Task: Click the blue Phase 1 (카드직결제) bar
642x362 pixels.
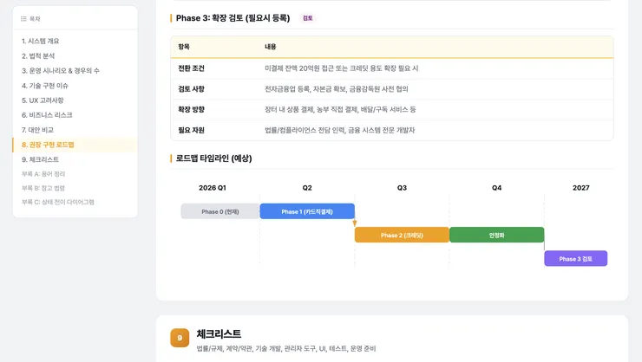Action: 307,211
